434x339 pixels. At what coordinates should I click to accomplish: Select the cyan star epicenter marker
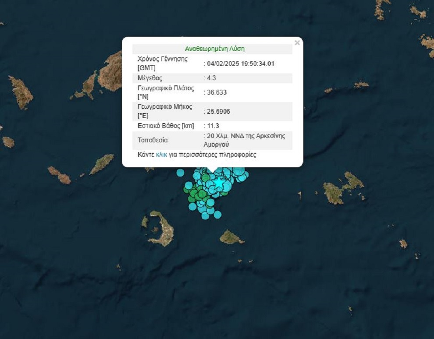pos(218,182)
